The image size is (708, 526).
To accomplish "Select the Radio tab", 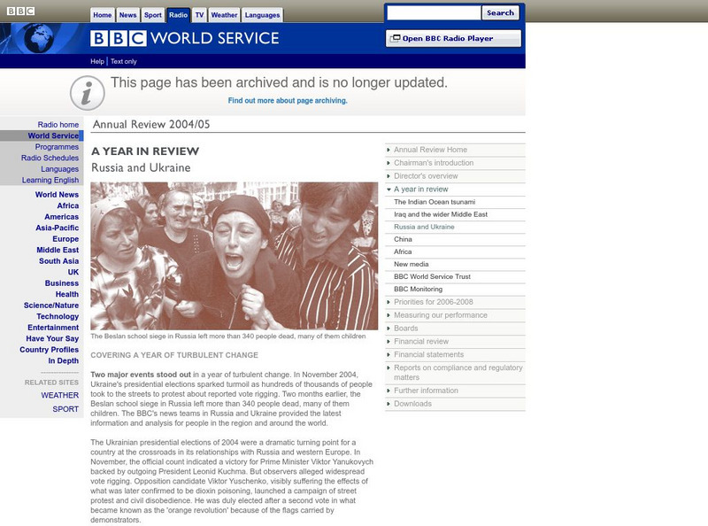I will [x=179, y=15].
